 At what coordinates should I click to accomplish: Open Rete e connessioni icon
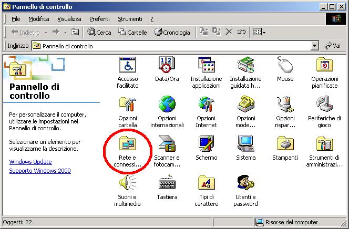click(128, 143)
